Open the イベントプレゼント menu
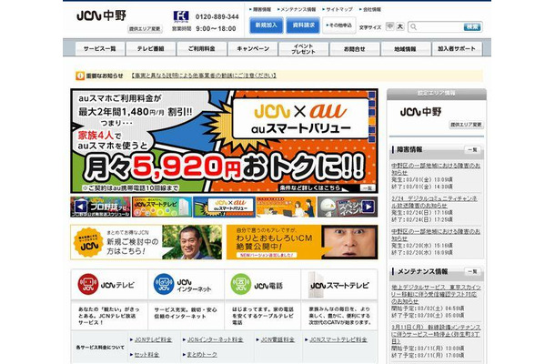The image size is (555, 364). coord(304,49)
